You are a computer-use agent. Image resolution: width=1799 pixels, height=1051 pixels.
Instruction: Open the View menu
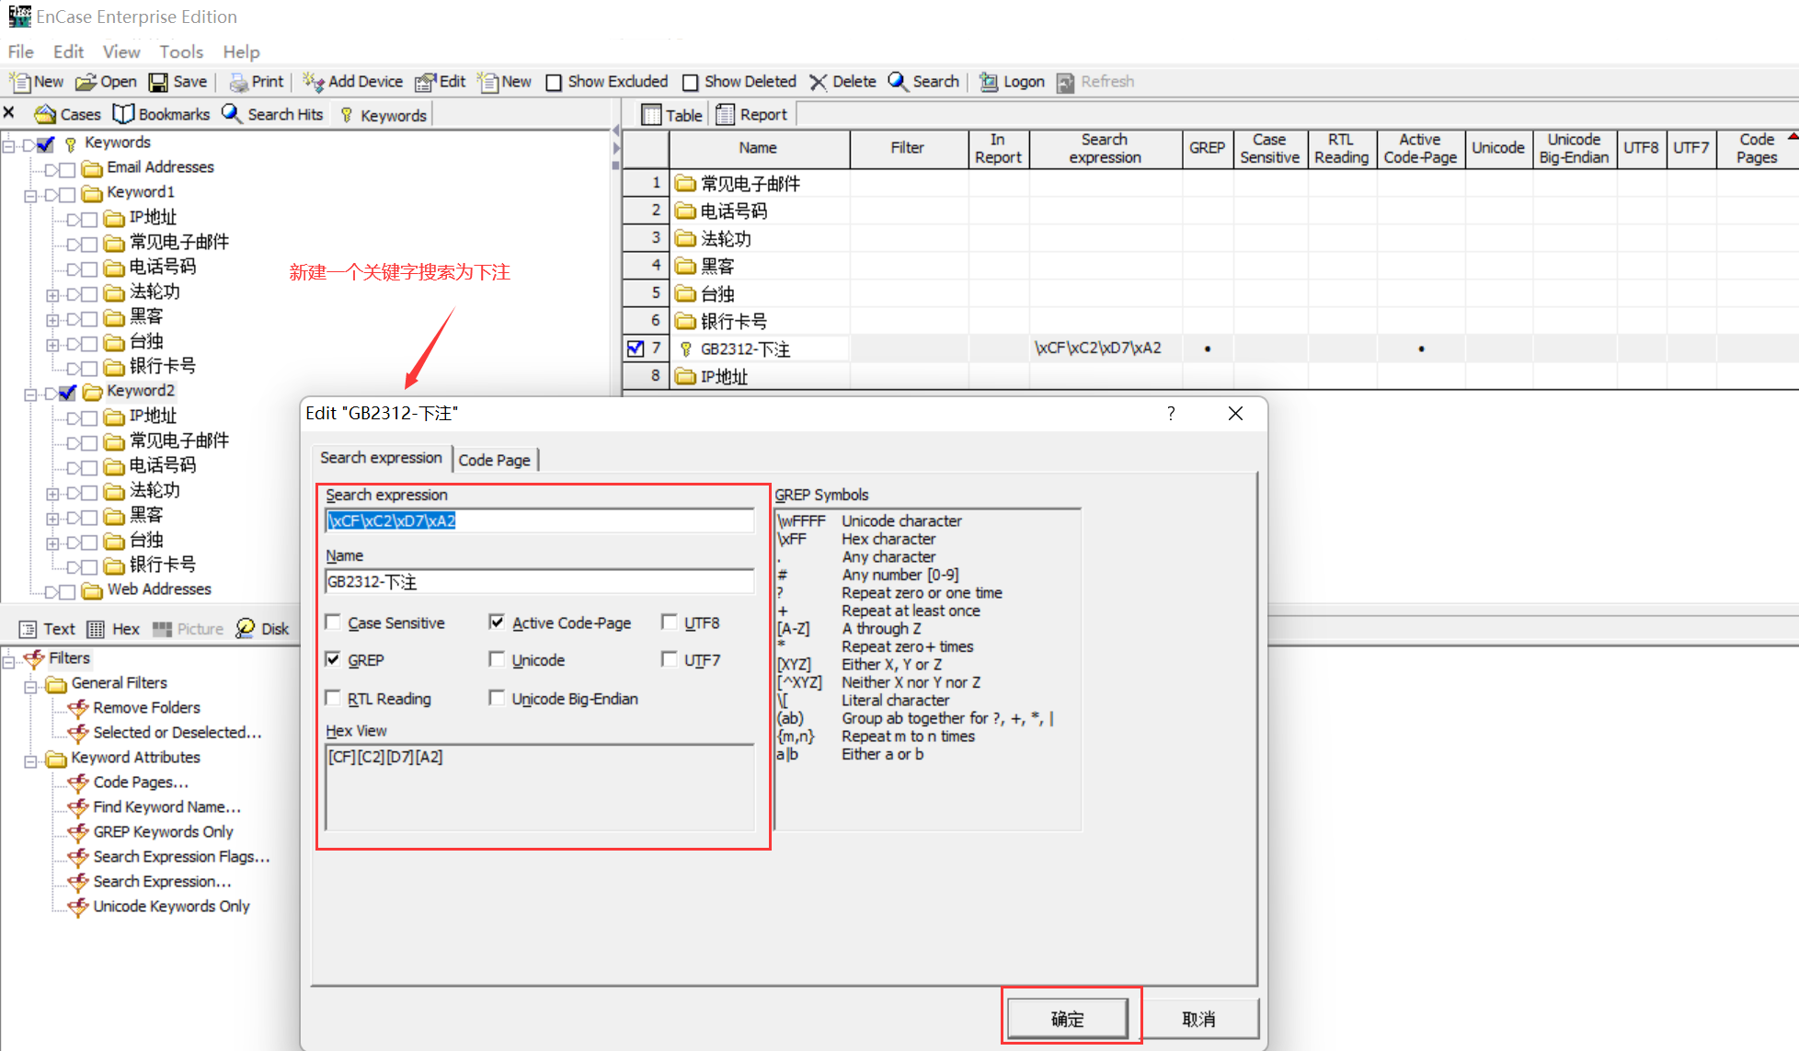coord(121,51)
